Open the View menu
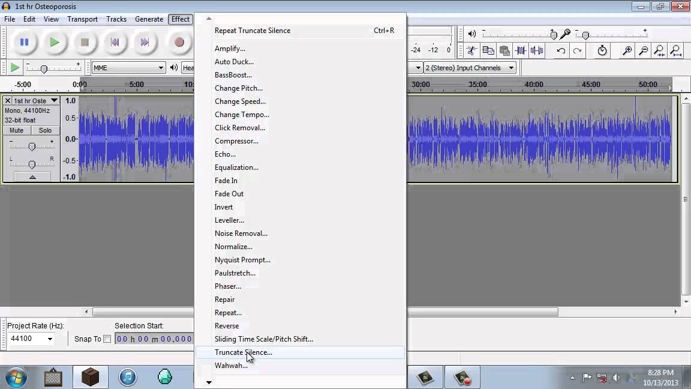Screen dimensions: 691x389 click(51, 19)
